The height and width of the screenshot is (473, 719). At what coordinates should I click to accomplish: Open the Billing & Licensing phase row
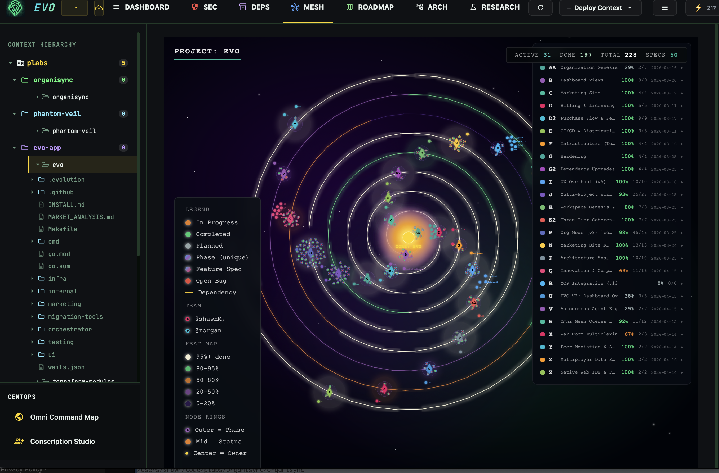click(612, 106)
